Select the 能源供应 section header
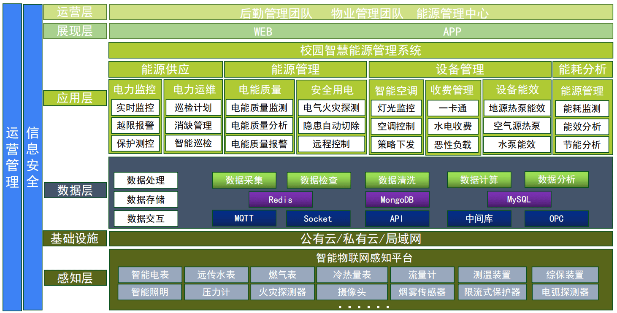The width and height of the screenshot is (617, 313). point(165,69)
